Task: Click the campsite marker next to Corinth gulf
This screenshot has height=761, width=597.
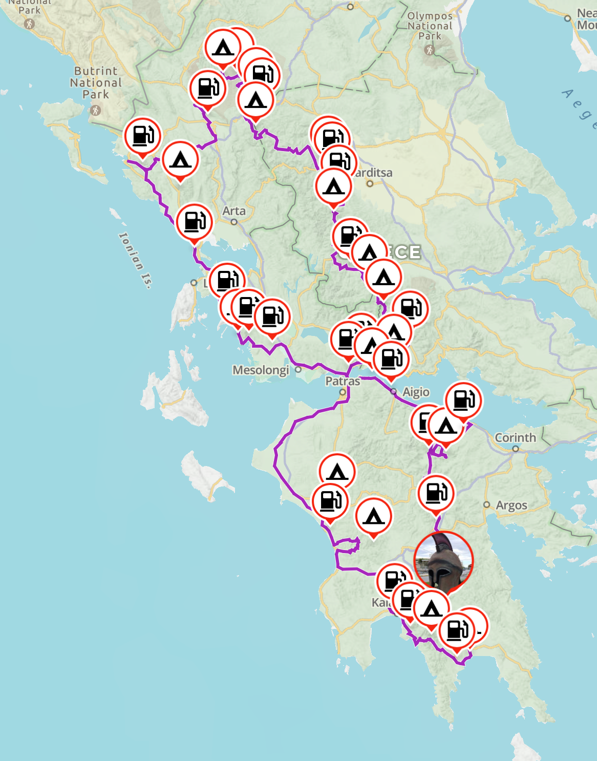Action: (446, 426)
